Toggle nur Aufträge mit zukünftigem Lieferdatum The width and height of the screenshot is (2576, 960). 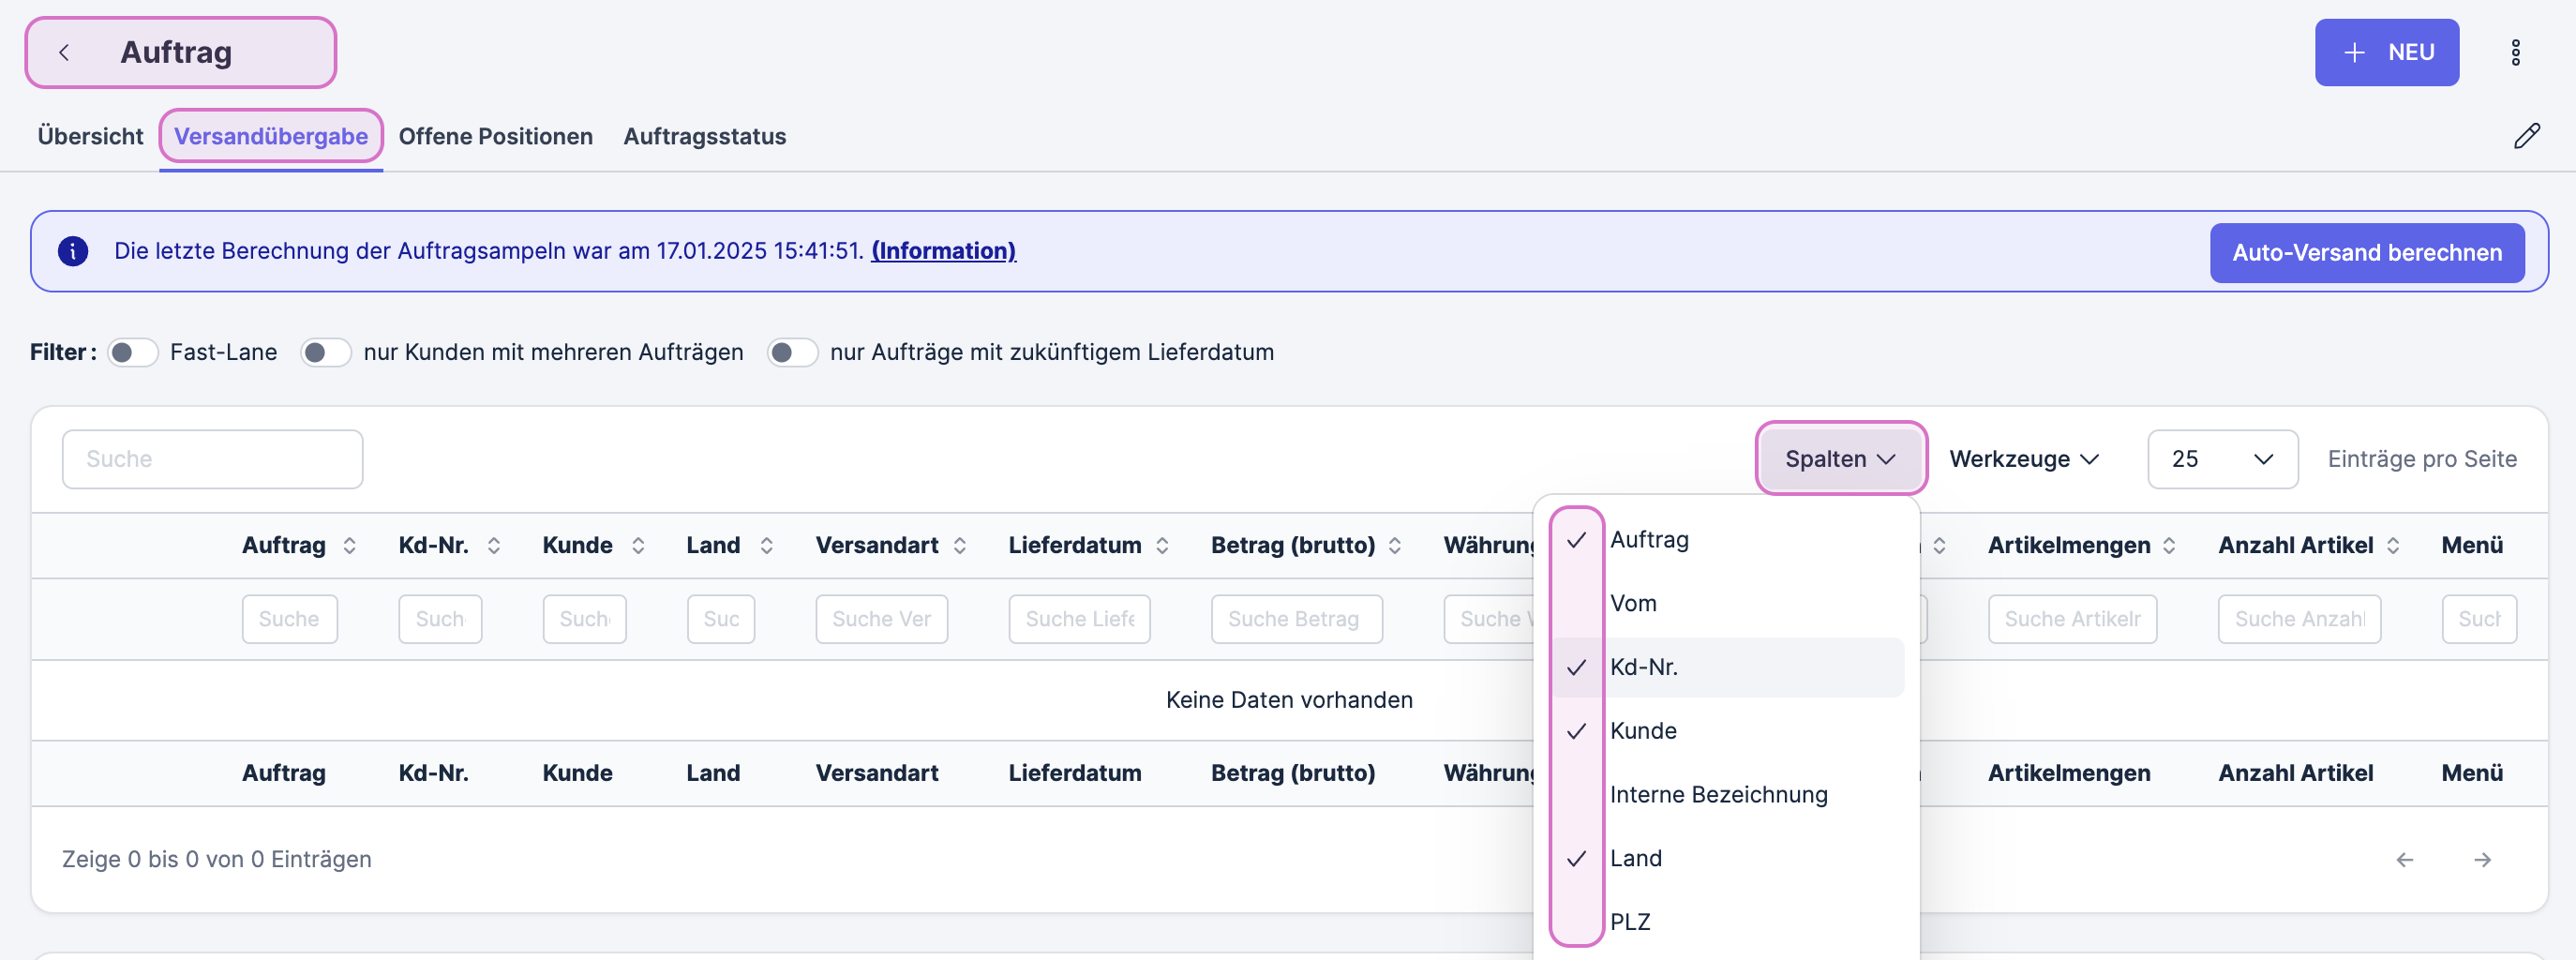[x=792, y=353]
